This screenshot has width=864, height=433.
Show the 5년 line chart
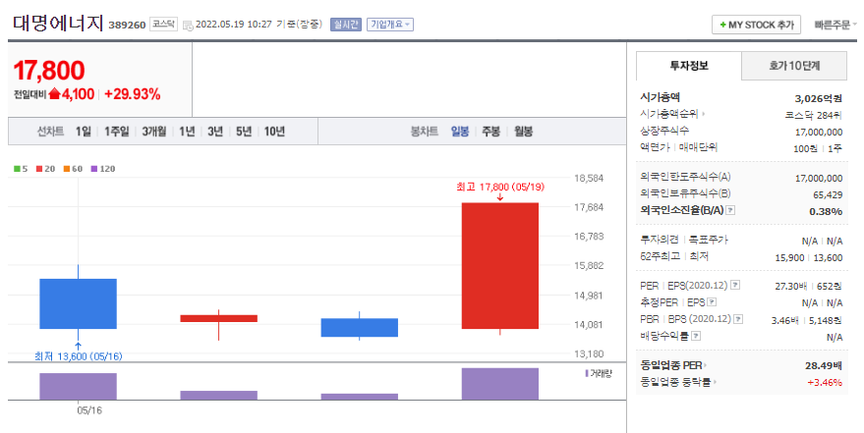click(x=243, y=132)
